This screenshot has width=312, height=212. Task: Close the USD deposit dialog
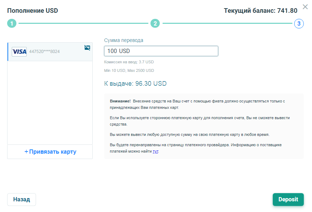[305, 7]
